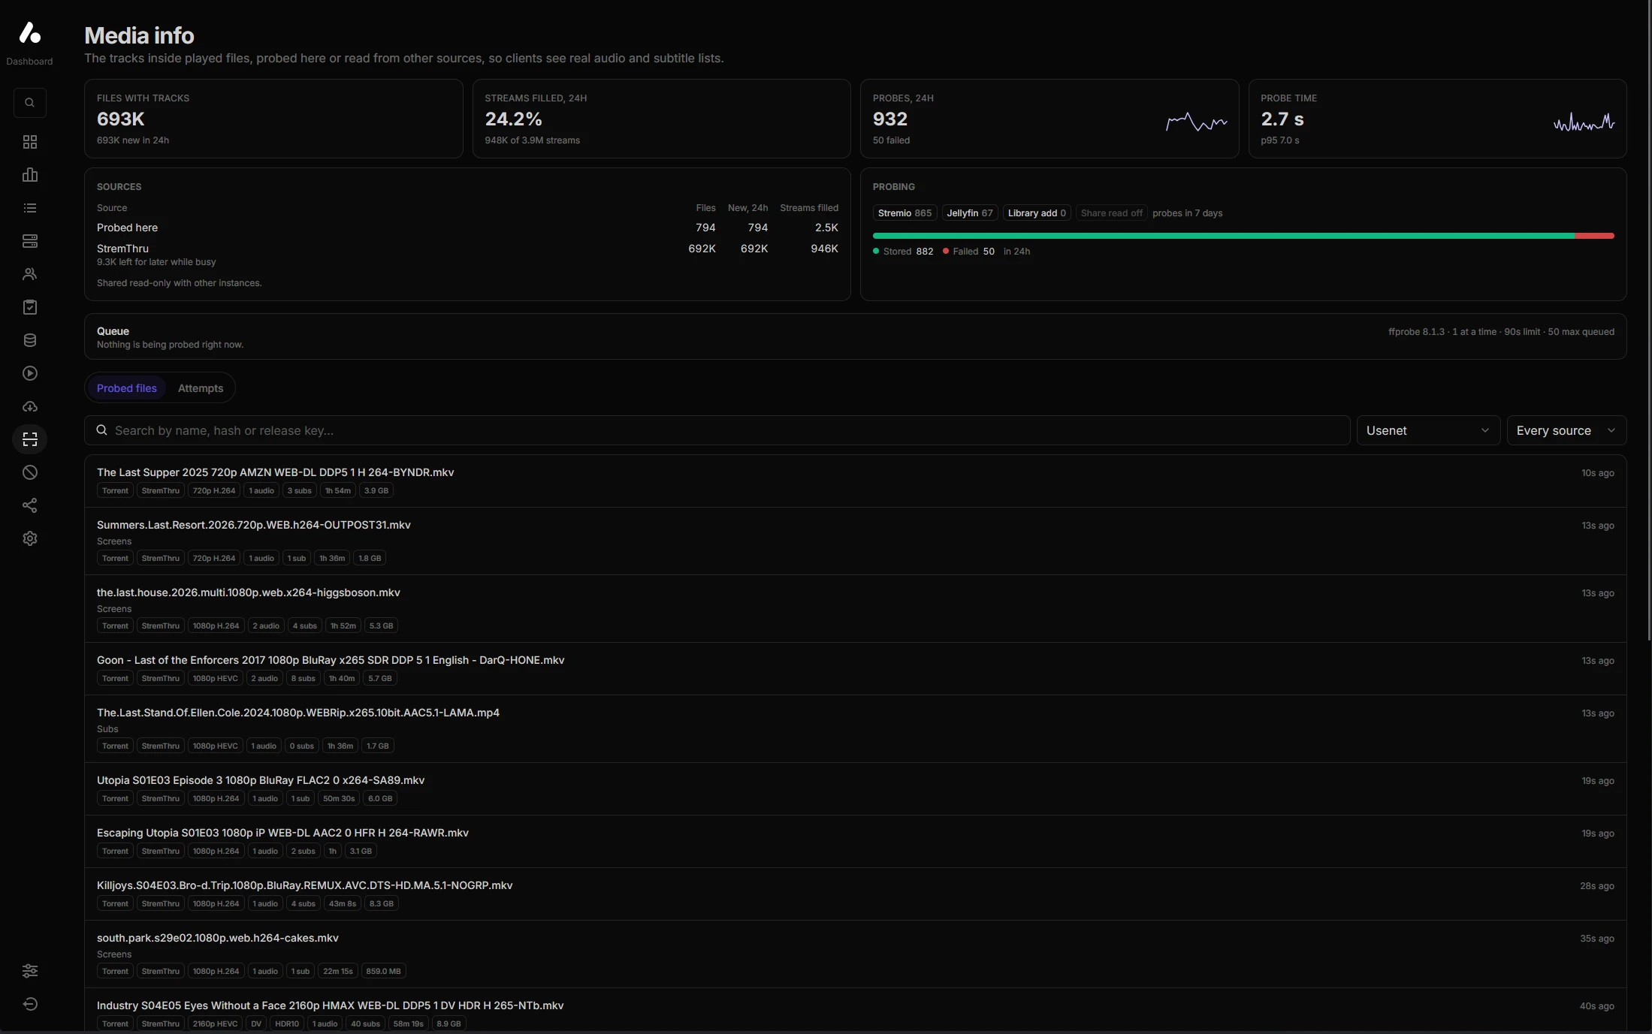Open the sliders preferences icon
This screenshot has height=1034, width=1652.
click(30, 971)
